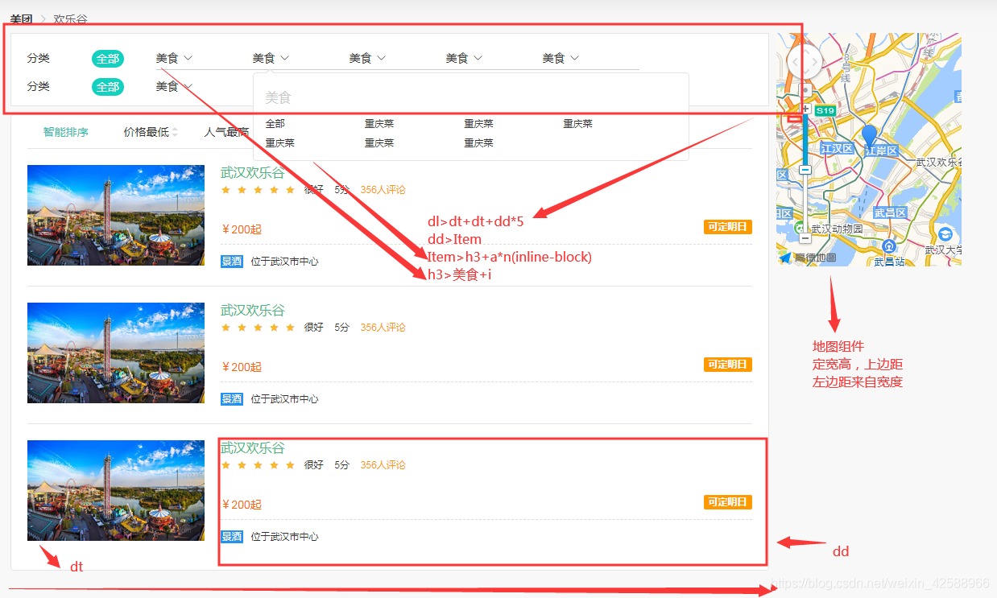
Task: Open the second 武汉欢乐谷 listing title
Action: pos(253,311)
